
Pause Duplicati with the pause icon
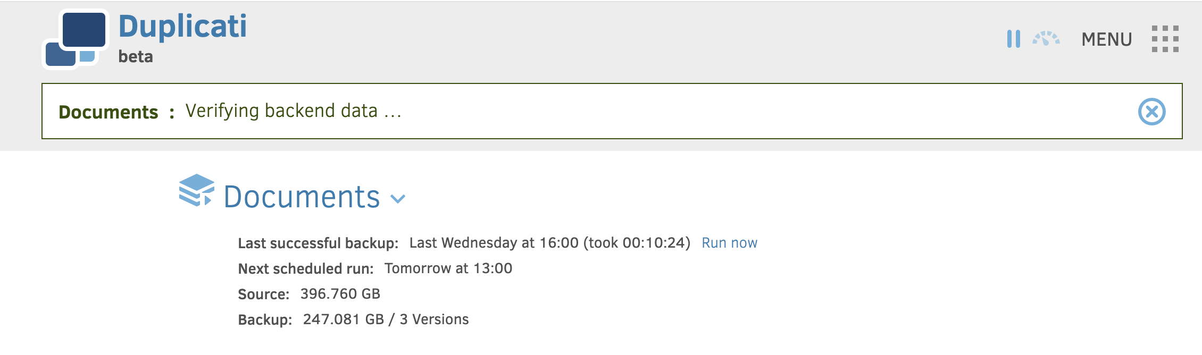(1014, 39)
